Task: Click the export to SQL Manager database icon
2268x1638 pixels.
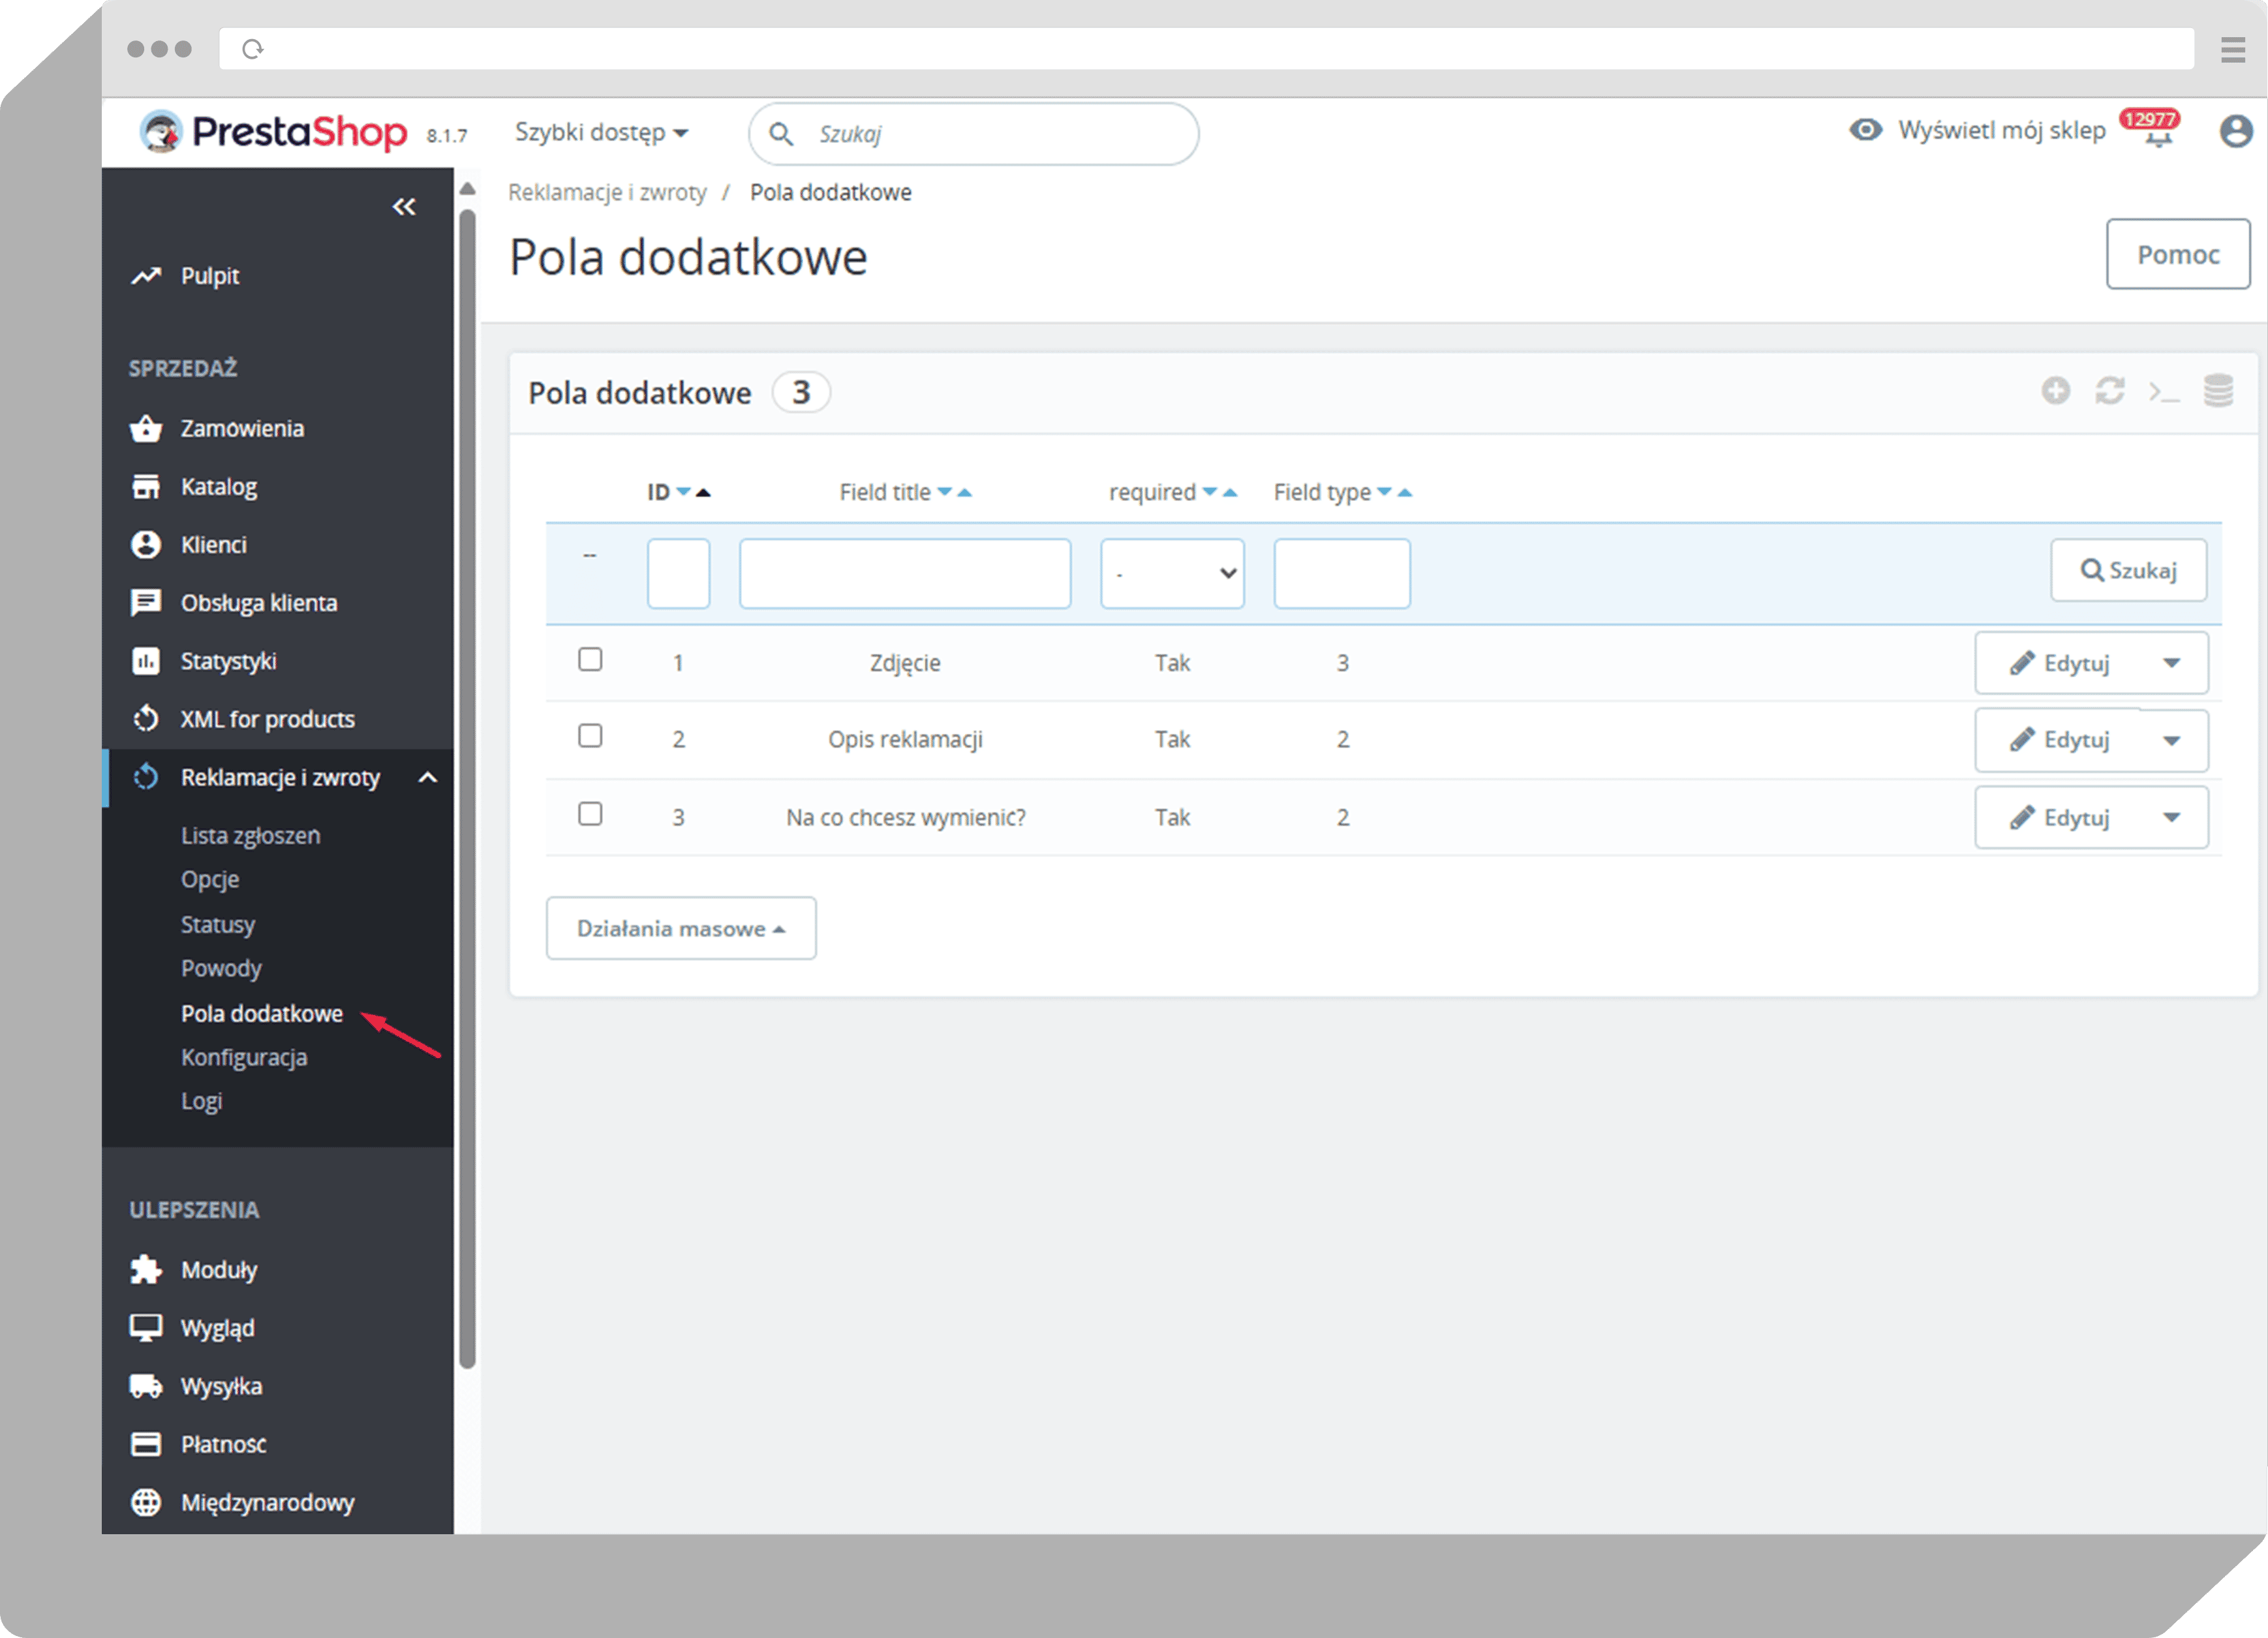Action: (x=2218, y=391)
